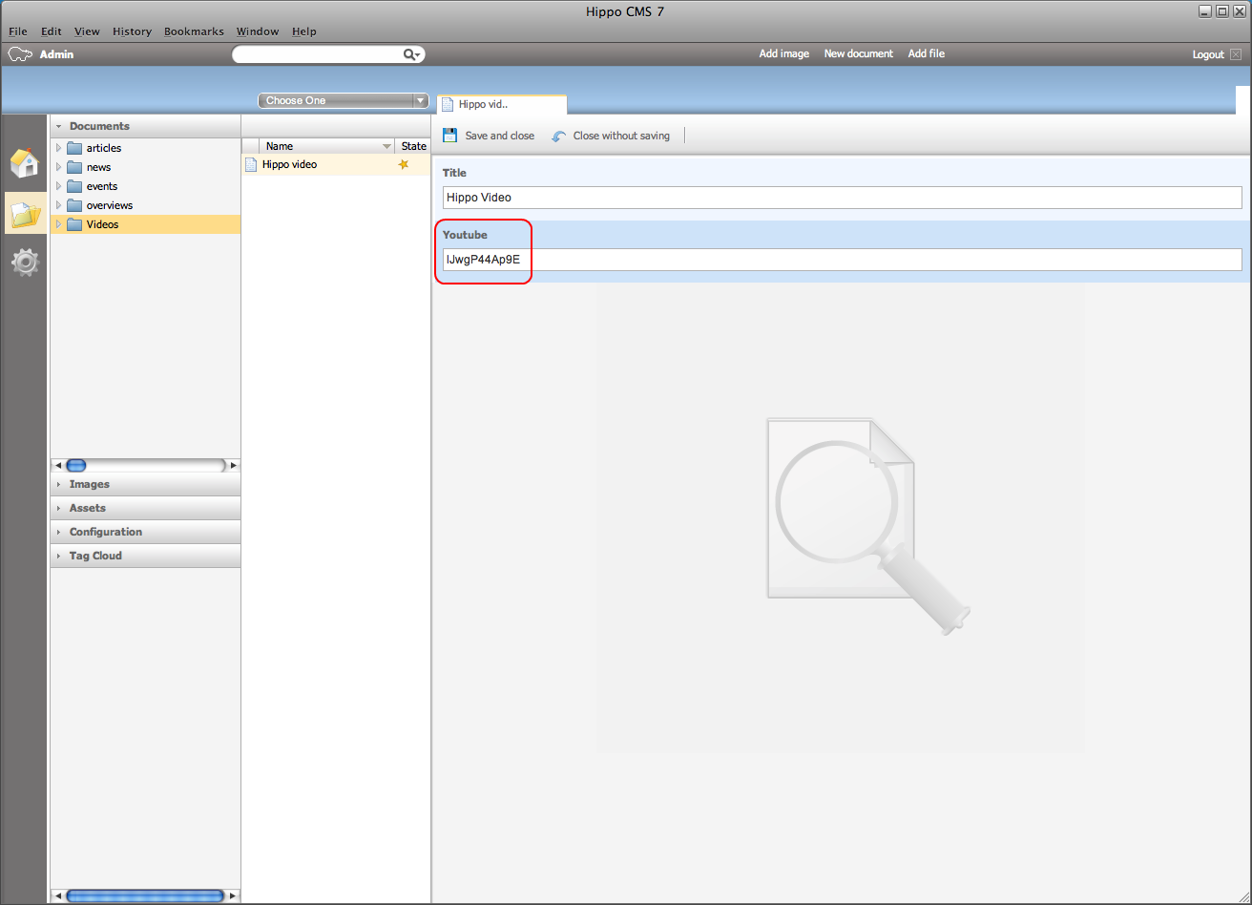Expand the news folder tree arrow

tap(58, 167)
